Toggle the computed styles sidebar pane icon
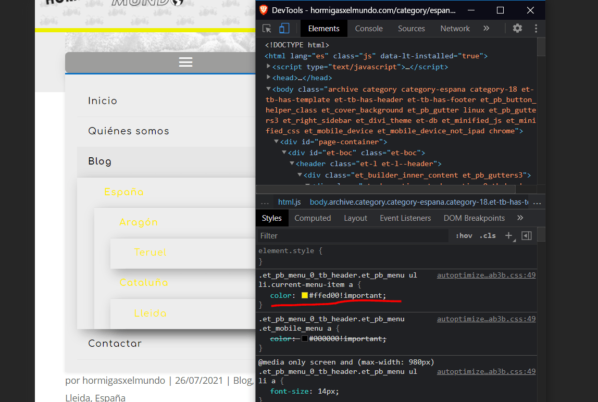Viewport: 598px width, 402px height. (x=527, y=236)
